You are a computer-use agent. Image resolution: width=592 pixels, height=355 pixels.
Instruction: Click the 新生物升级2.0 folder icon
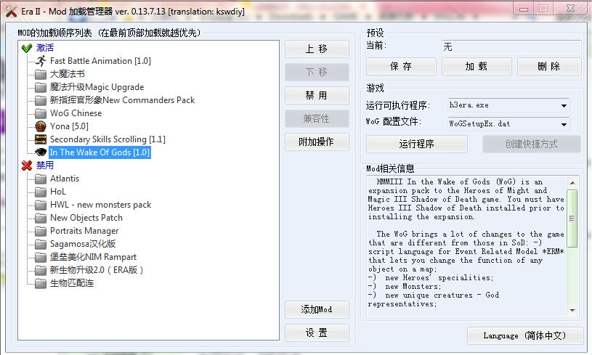point(41,270)
